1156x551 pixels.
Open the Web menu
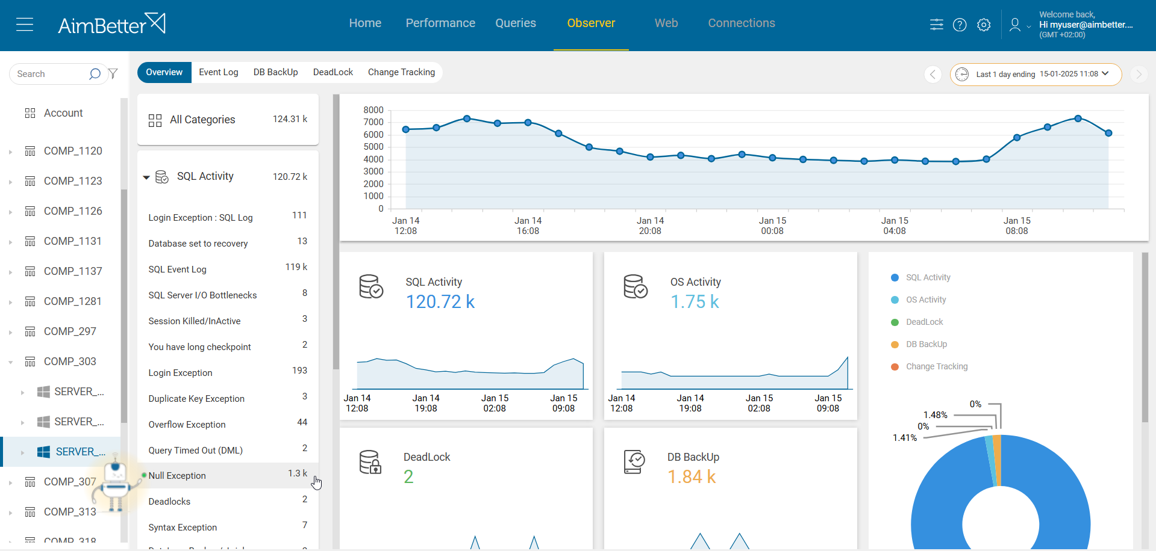tap(666, 23)
